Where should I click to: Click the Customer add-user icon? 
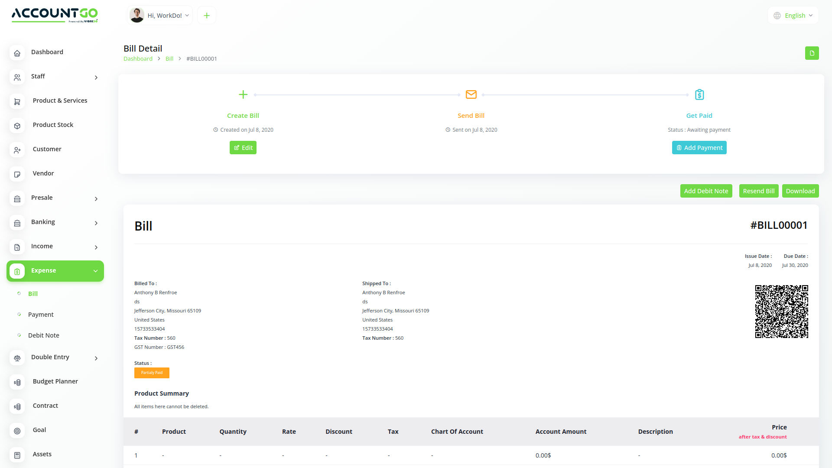[x=17, y=150]
